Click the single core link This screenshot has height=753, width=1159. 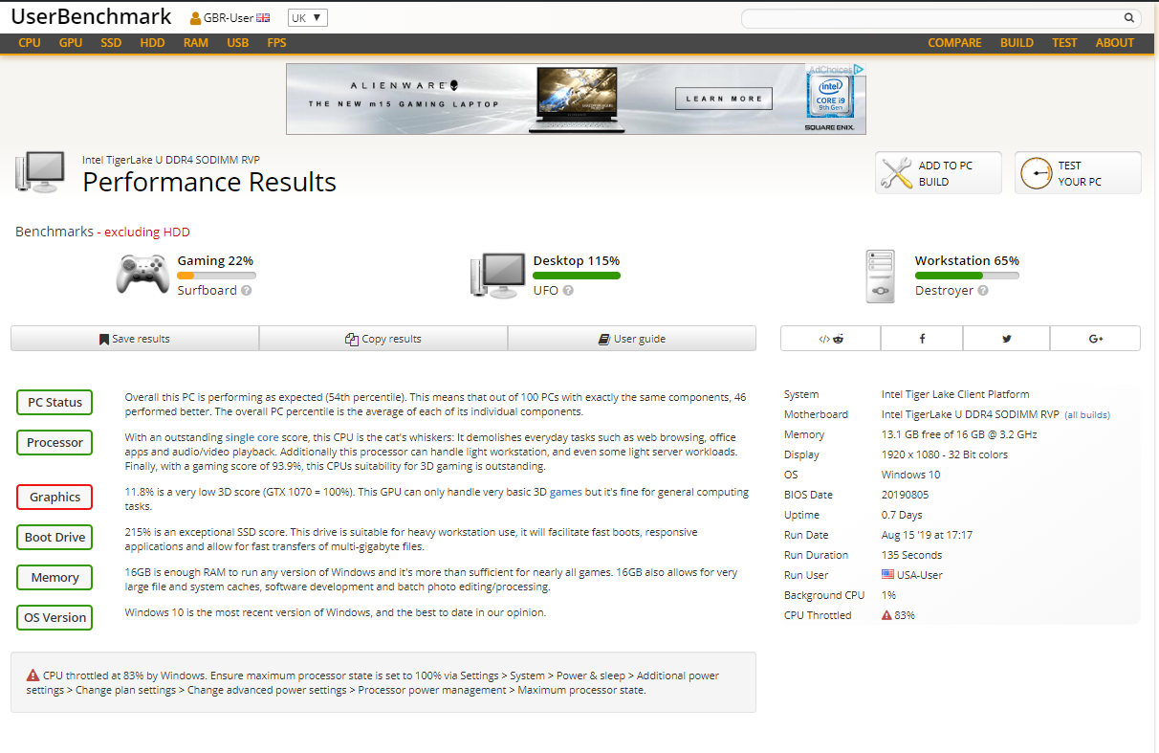[x=252, y=437]
